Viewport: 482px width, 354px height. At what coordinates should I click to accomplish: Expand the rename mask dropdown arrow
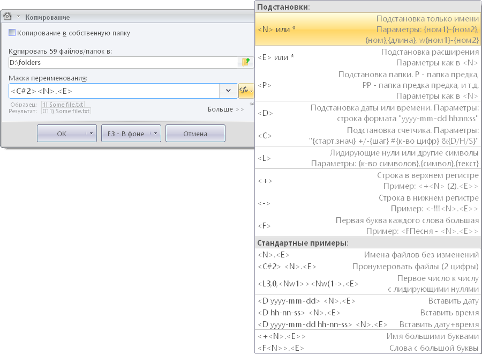pos(229,91)
